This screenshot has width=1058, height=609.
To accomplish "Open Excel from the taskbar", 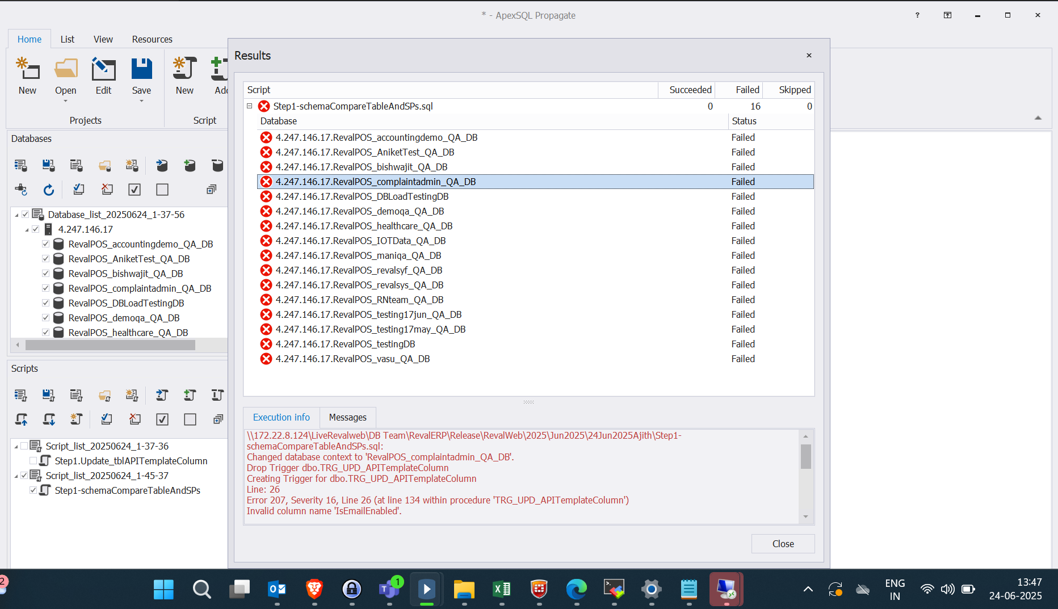I will 502,589.
